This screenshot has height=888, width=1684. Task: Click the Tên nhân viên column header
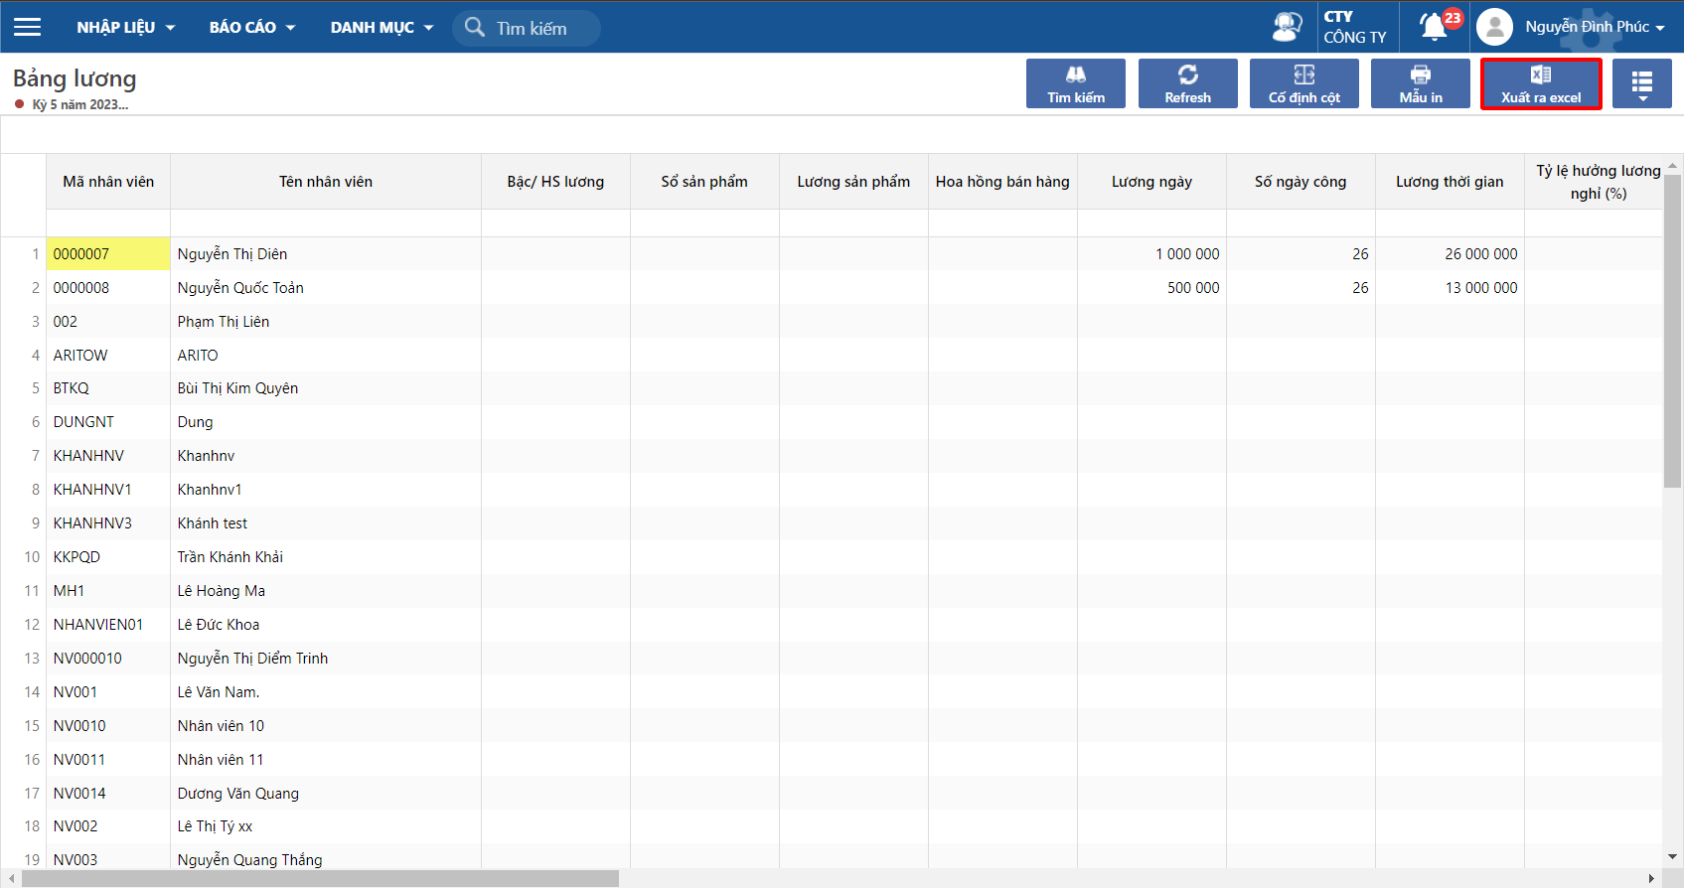(x=325, y=182)
